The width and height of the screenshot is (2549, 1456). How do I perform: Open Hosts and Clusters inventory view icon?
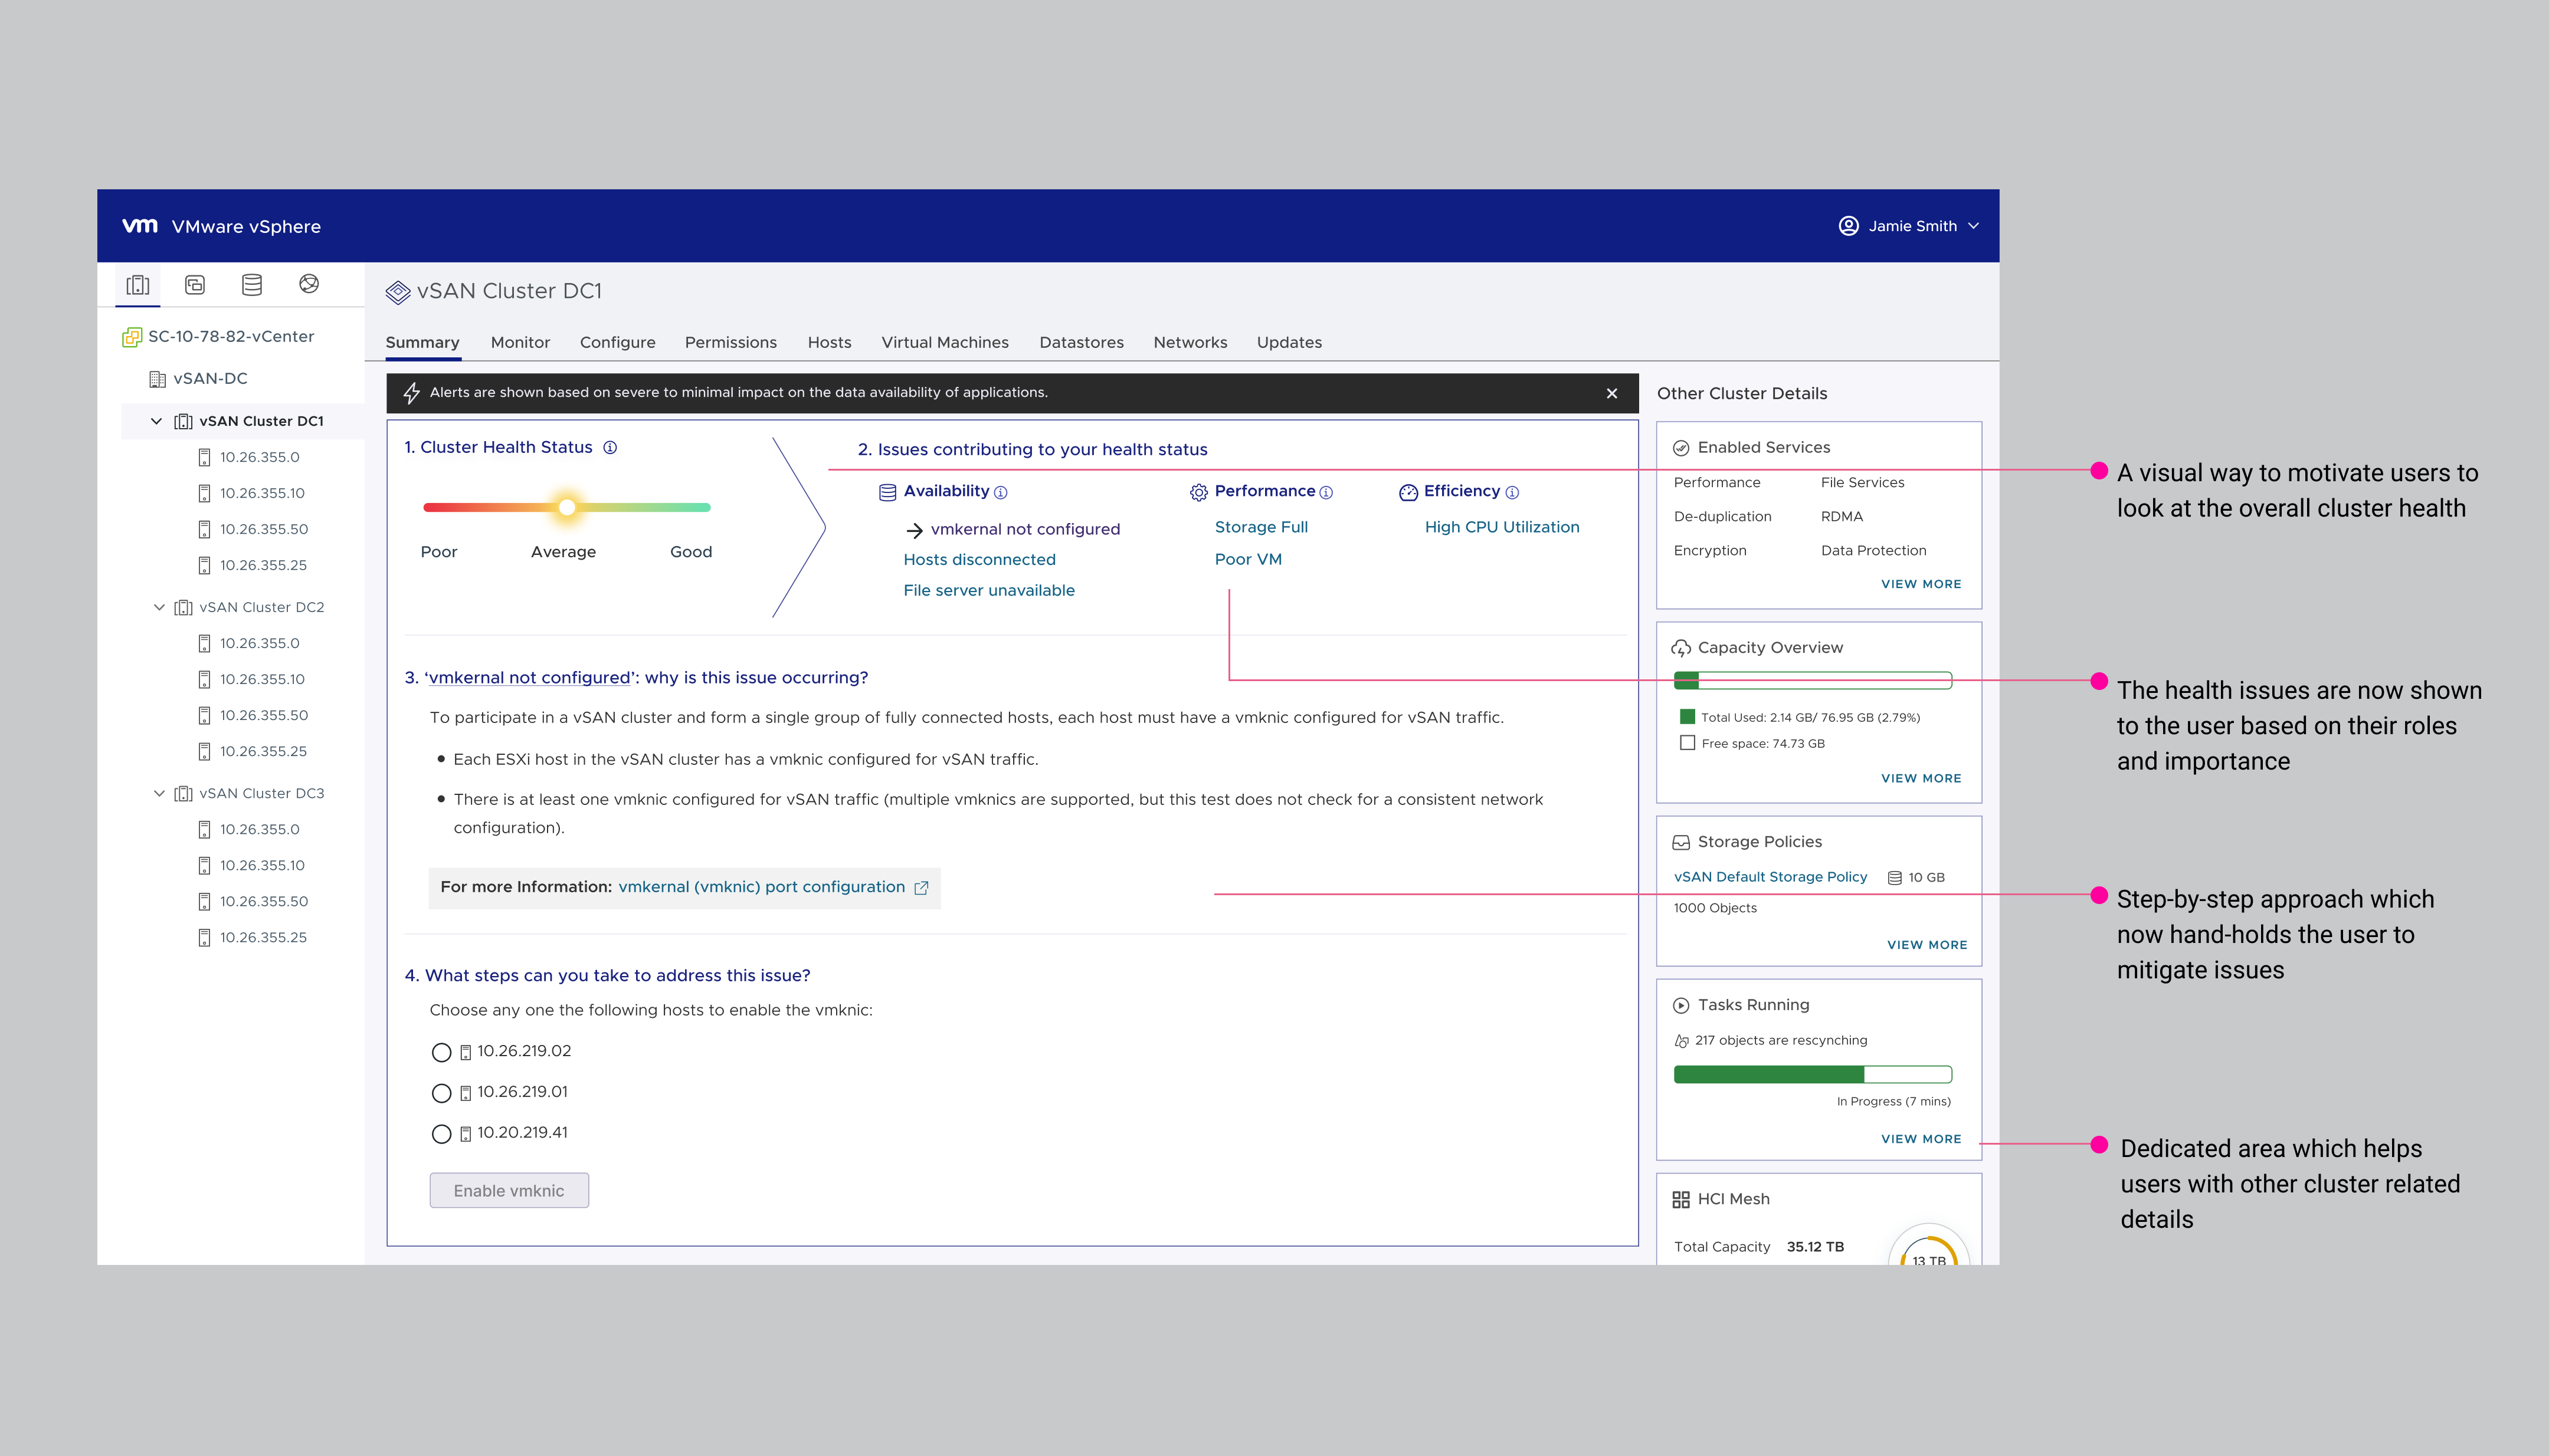coord(138,285)
